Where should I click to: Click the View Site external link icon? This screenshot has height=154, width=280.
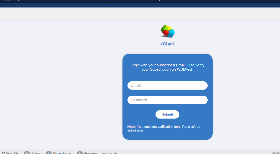[3, 153]
